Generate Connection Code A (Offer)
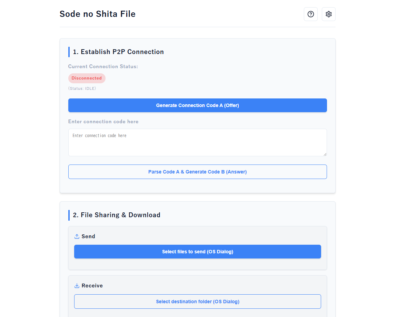The height and width of the screenshot is (317, 407). click(x=198, y=105)
